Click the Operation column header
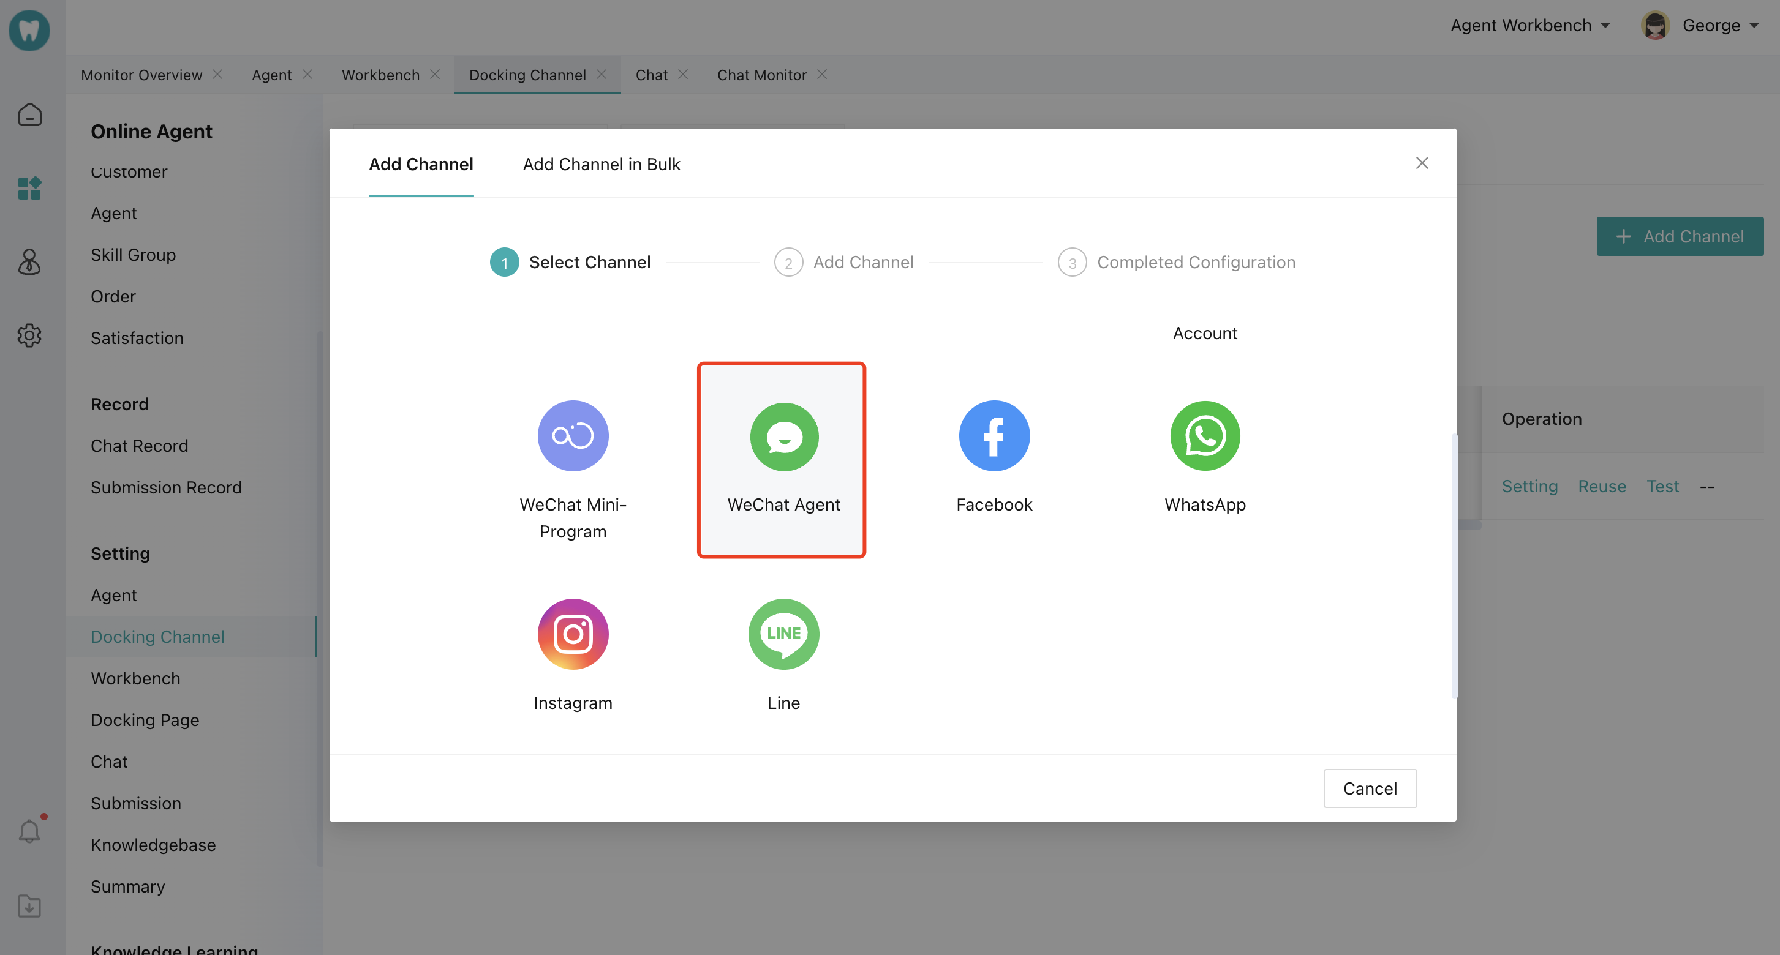Viewport: 1780px width, 955px height. [x=1542, y=419]
